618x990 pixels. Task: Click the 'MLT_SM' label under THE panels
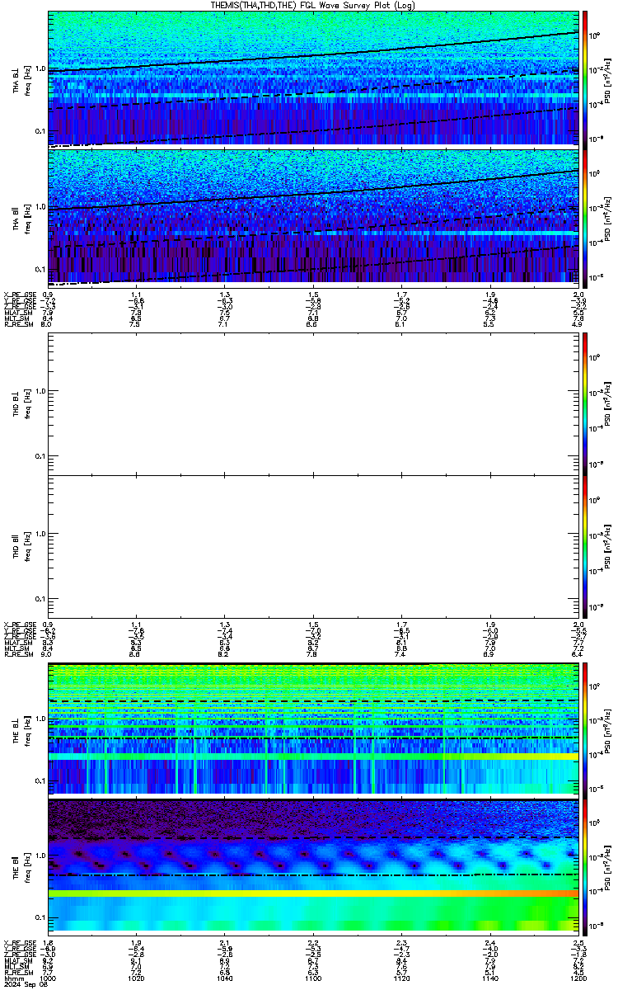coord(15,966)
